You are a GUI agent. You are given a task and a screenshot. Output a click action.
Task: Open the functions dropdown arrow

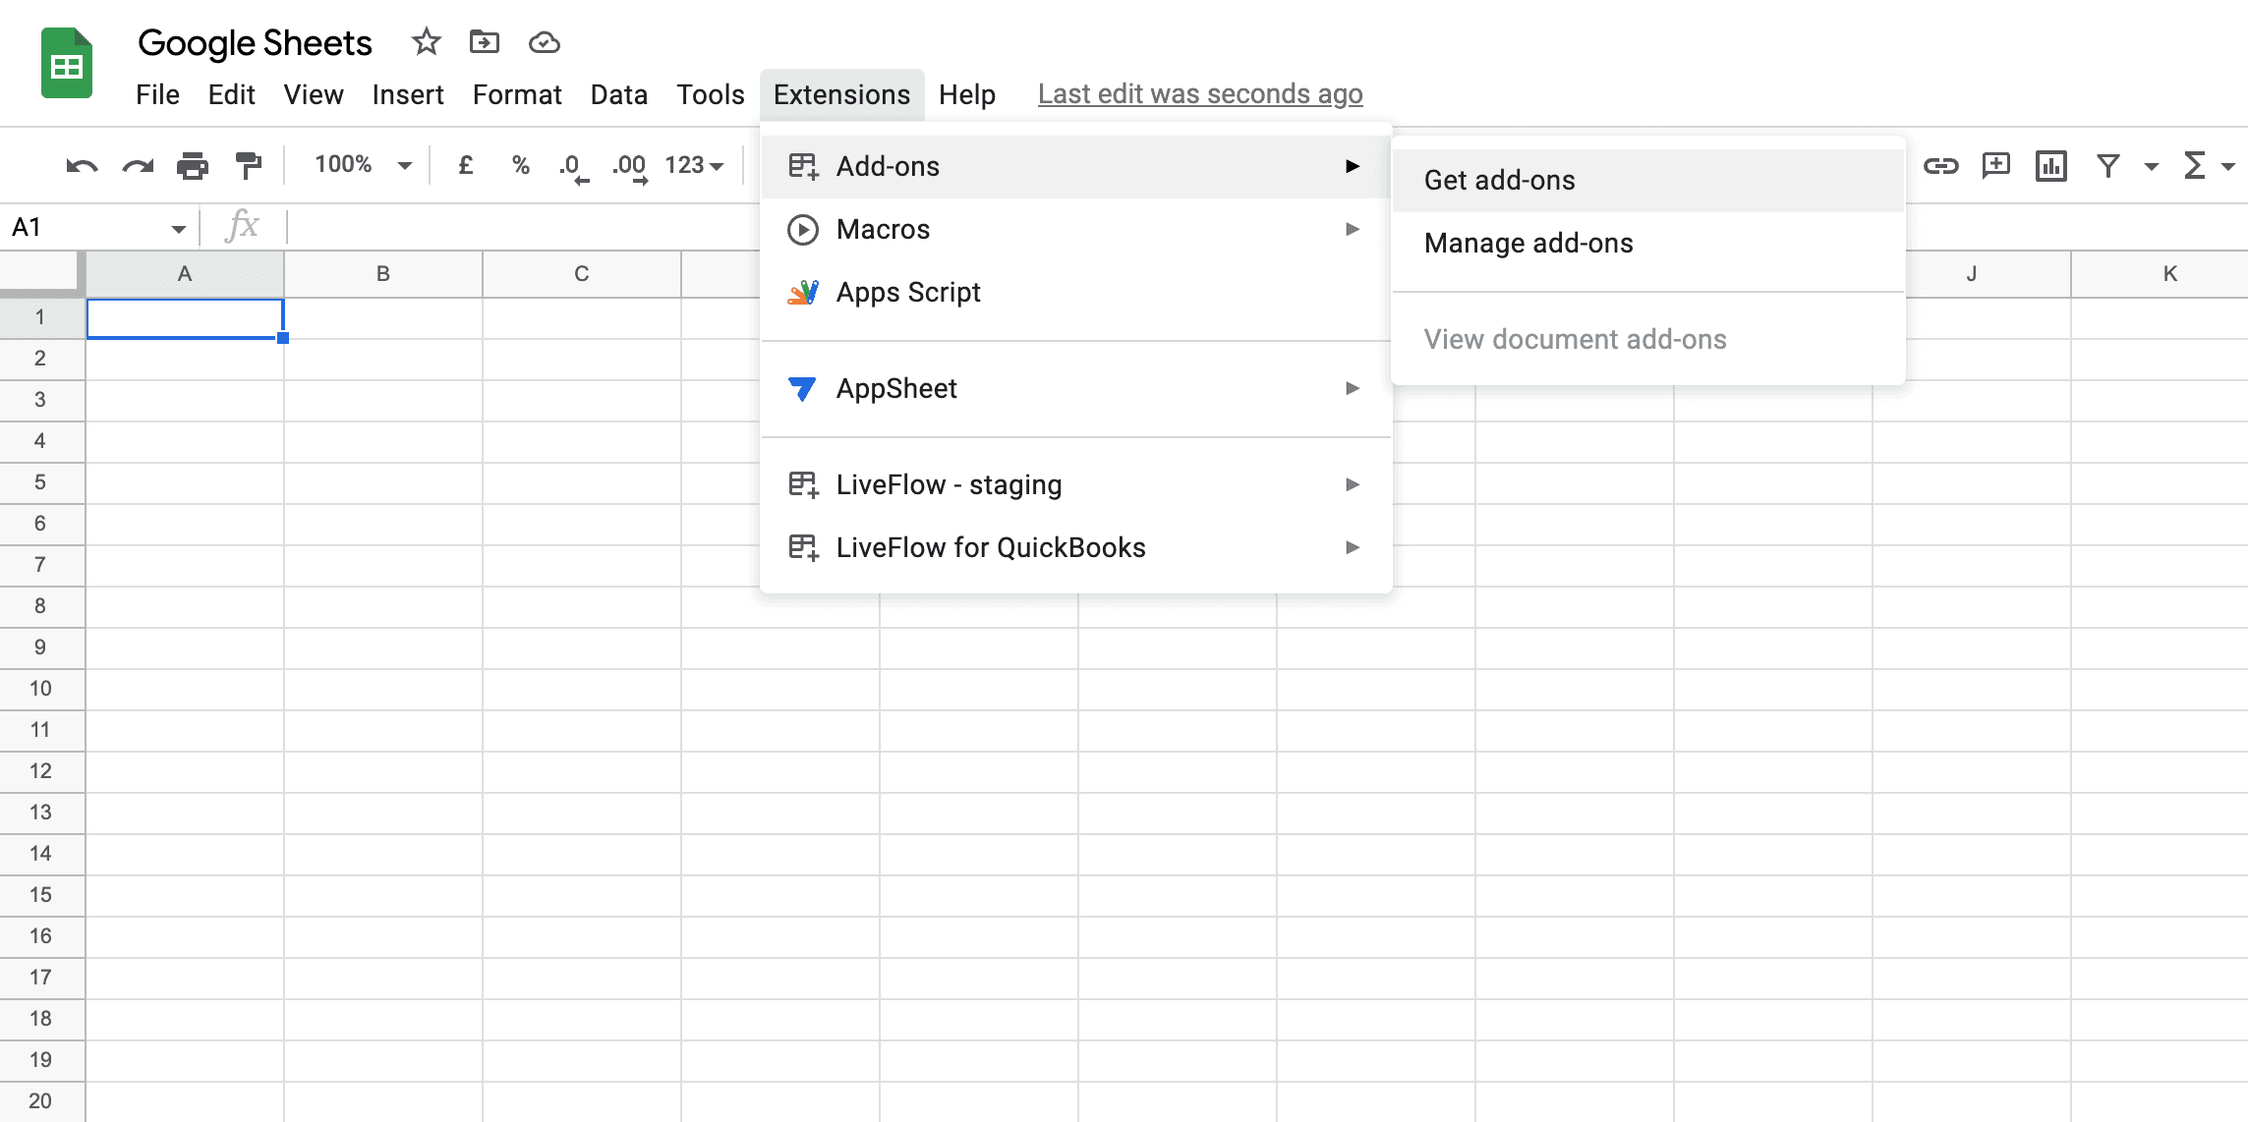[2227, 166]
